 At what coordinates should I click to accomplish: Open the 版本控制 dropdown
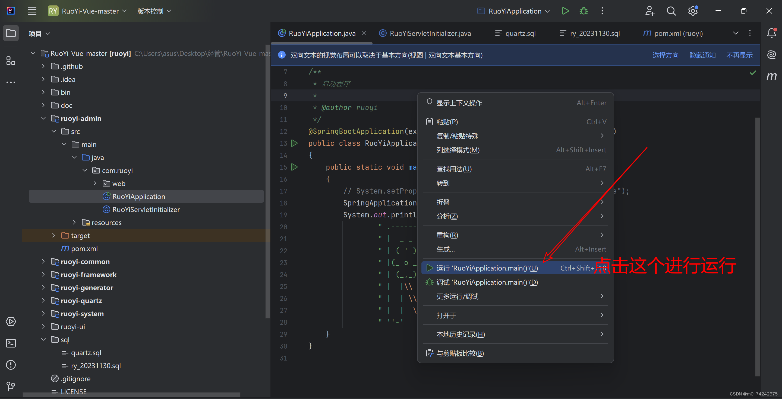click(154, 11)
